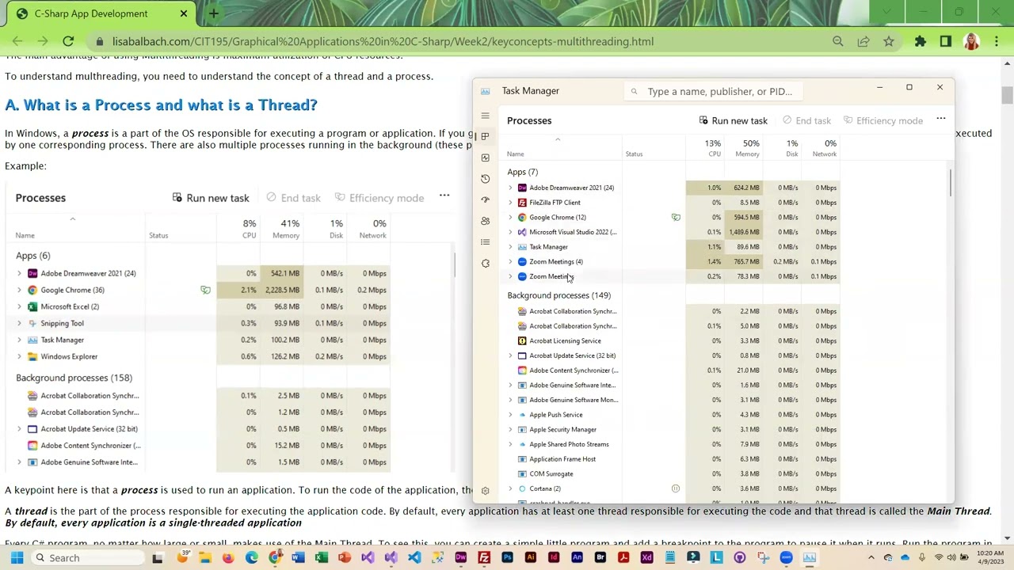Bookmark this page with star icon
This screenshot has width=1014, height=570.
tap(889, 41)
